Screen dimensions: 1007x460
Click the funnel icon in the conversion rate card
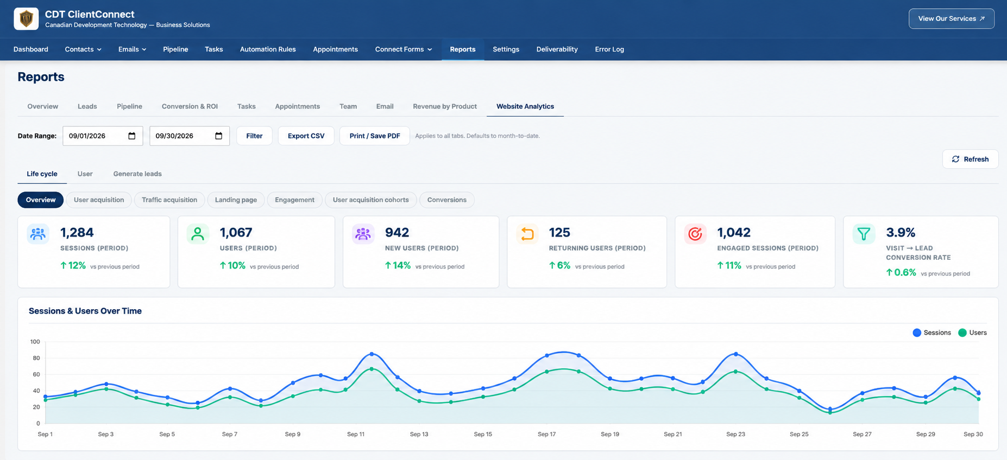[864, 234]
